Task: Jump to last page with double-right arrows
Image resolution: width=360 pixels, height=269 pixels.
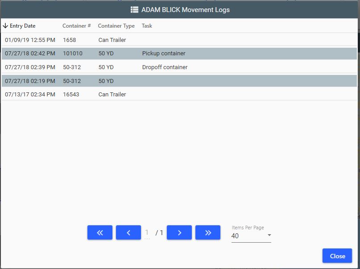Action: [208, 232]
